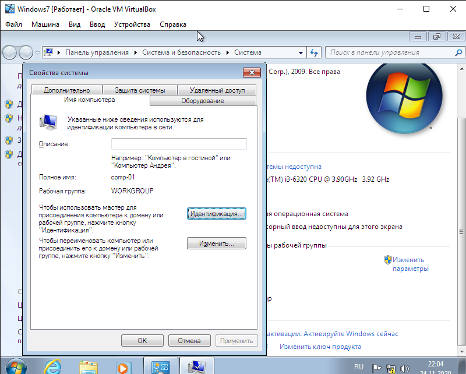Expand the arrow after "Система и безопасность" breadcrumb
Image resolution: width=466 pixels, height=374 pixels.
coord(228,52)
